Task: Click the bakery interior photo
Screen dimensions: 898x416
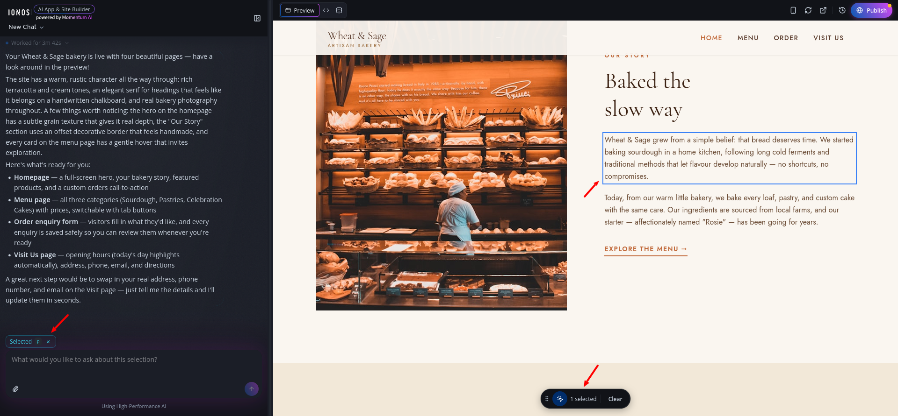Action: (x=442, y=183)
